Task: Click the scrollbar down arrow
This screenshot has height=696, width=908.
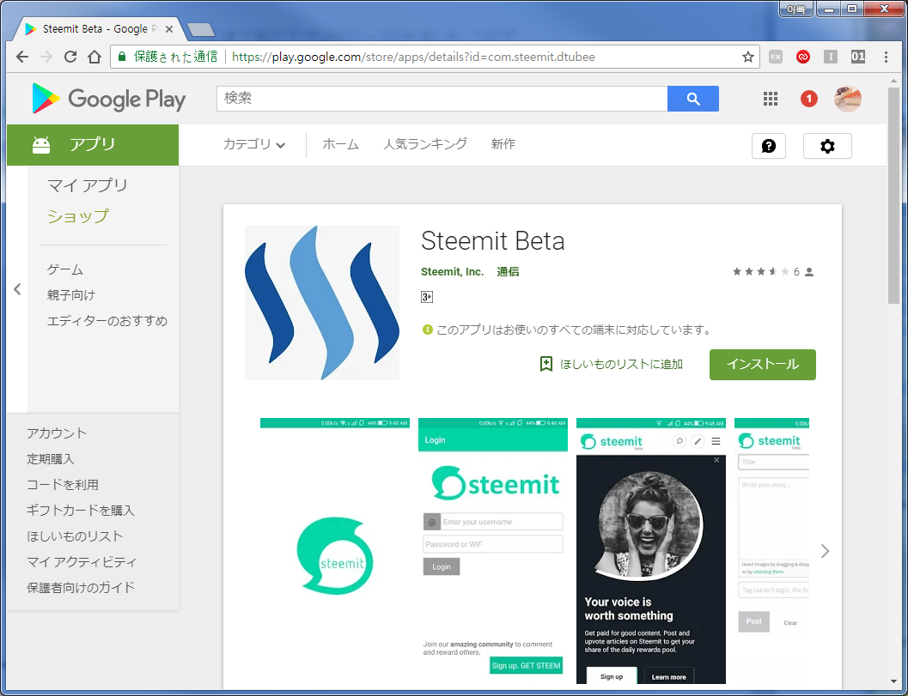Action: click(x=893, y=681)
